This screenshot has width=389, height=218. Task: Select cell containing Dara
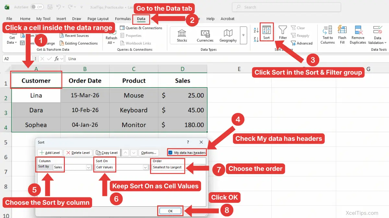36,110
